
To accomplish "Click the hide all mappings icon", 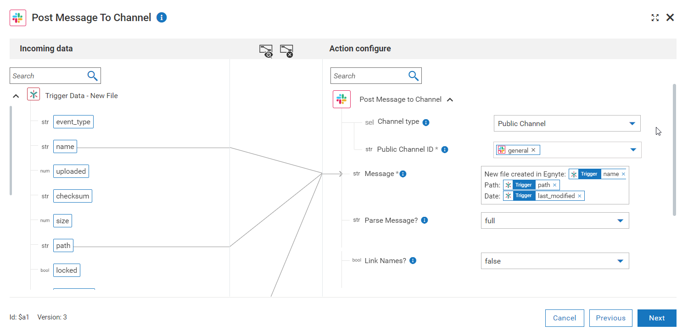I will [266, 50].
